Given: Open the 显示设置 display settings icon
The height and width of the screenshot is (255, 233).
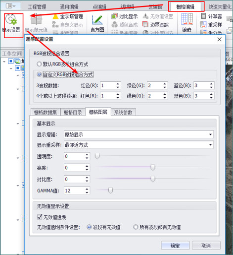Looking at the screenshot, I should pos(11,19).
